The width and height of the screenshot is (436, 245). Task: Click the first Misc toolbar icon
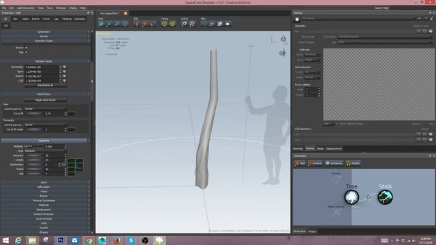(204, 24)
